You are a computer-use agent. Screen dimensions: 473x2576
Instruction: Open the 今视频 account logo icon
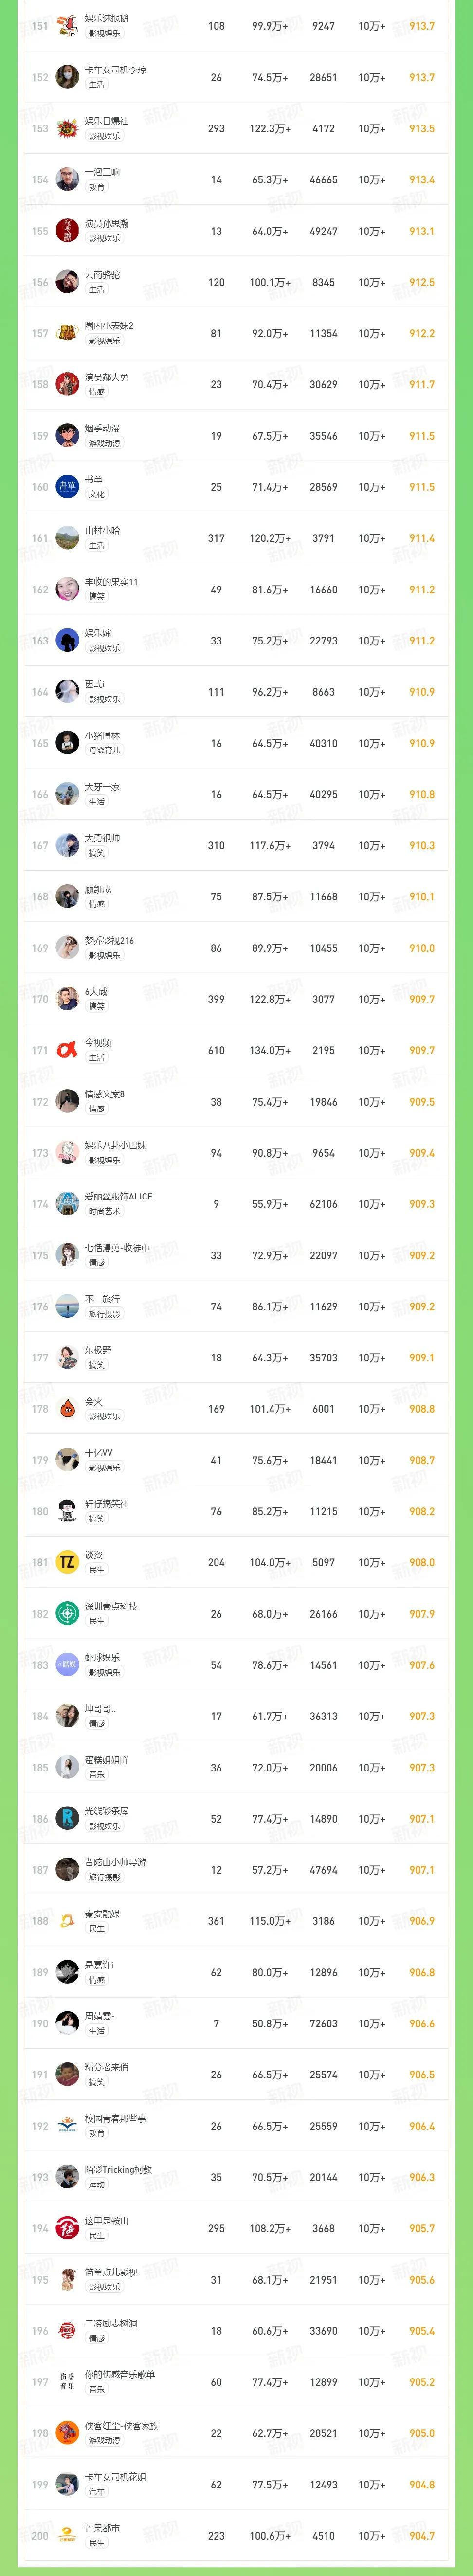(x=67, y=1050)
